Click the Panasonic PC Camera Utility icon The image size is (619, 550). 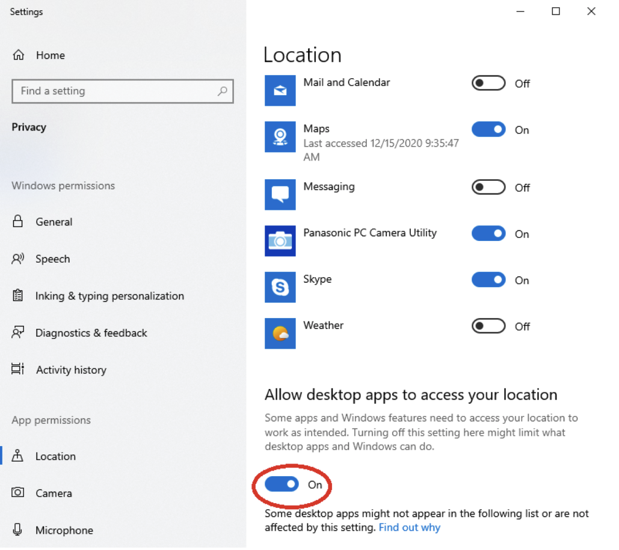(280, 240)
